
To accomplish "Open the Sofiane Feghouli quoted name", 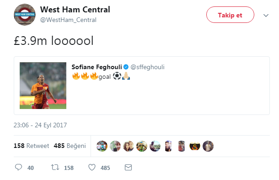I will click(x=97, y=67).
